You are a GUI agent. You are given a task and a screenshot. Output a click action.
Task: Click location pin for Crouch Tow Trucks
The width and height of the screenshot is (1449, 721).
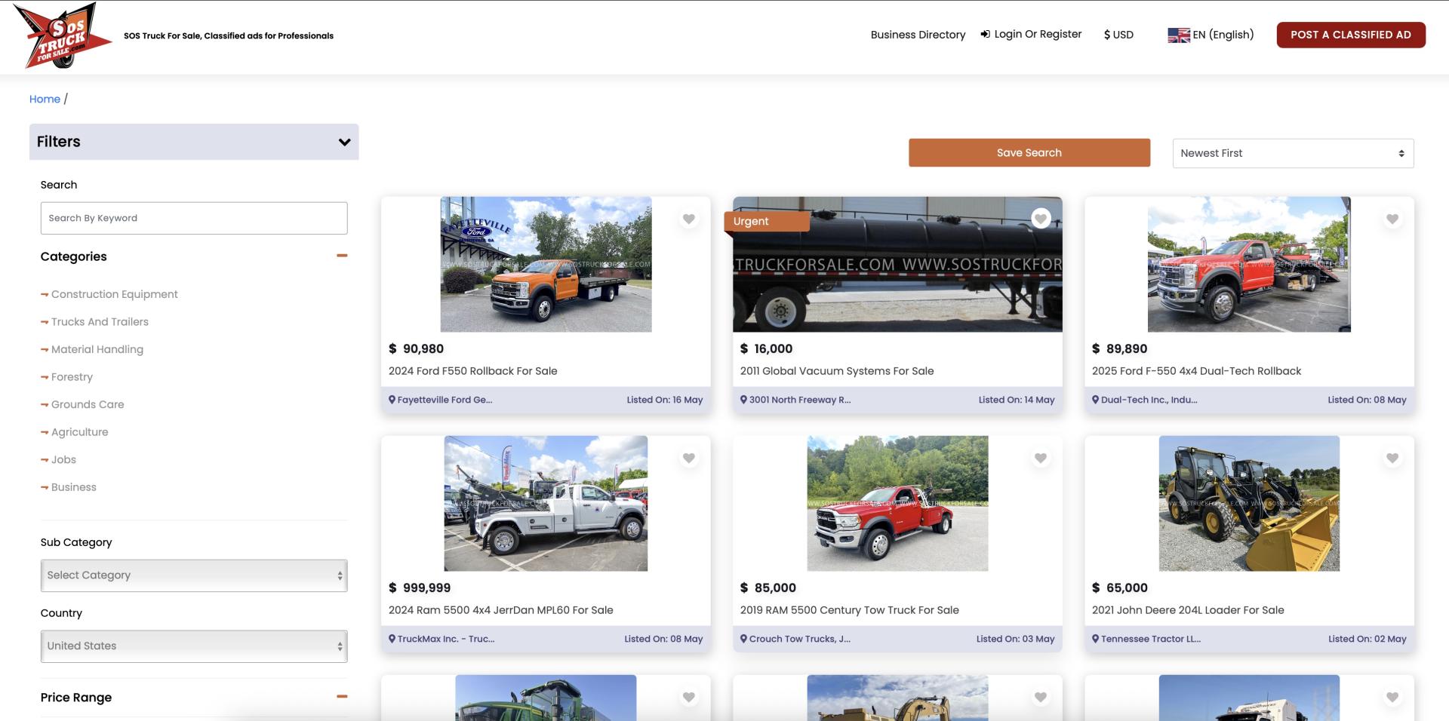pyautogui.click(x=744, y=639)
